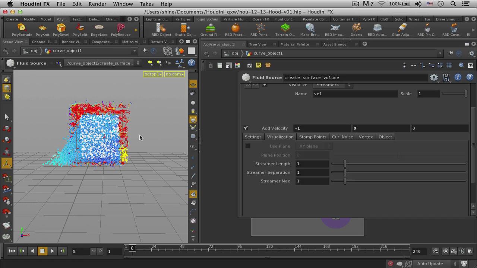This screenshot has height=268, width=477.
Task: Toggle realtime playback in playbar
Action: pos(446,251)
